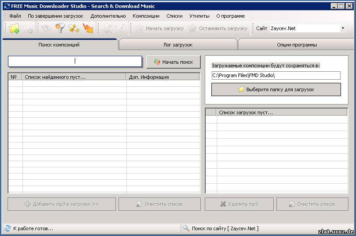Focus the song search input field

tap(75, 62)
